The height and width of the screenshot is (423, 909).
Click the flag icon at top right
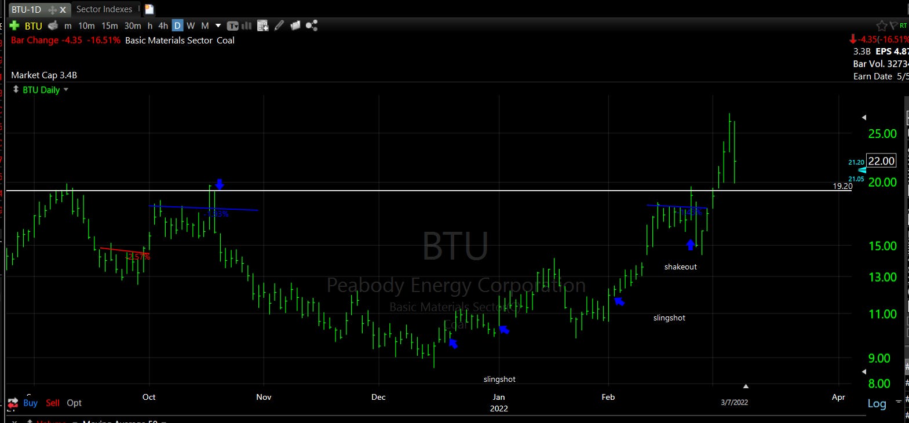[893, 25]
